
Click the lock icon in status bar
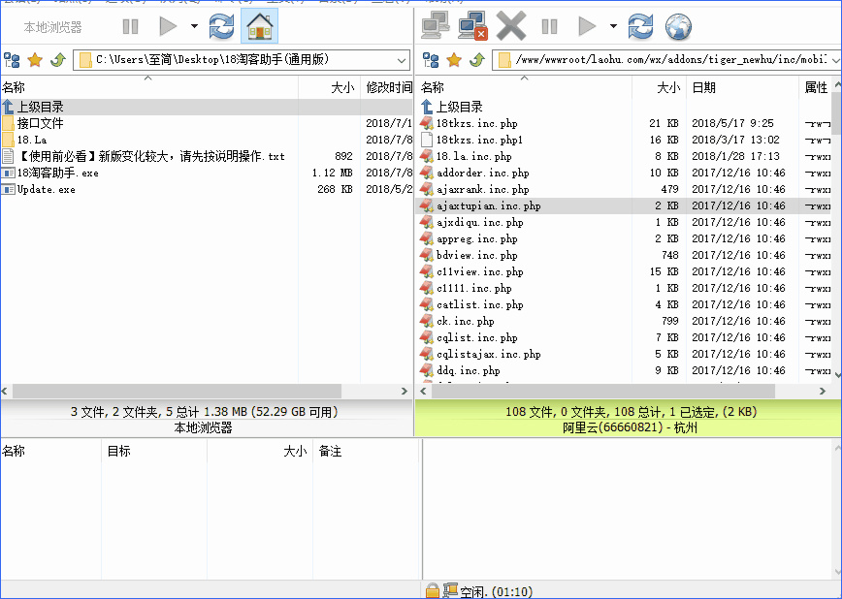tap(432, 590)
